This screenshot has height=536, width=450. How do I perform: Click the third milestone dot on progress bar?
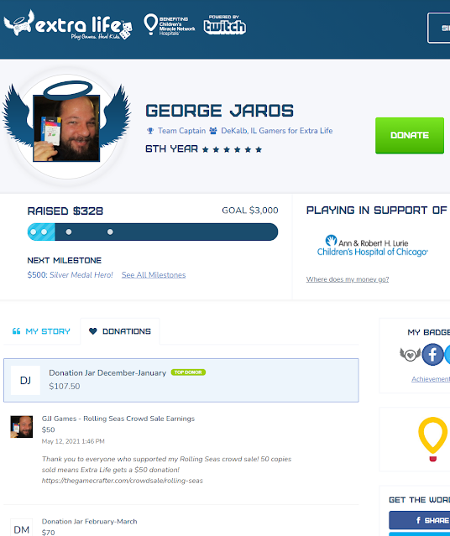(x=69, y=232)
